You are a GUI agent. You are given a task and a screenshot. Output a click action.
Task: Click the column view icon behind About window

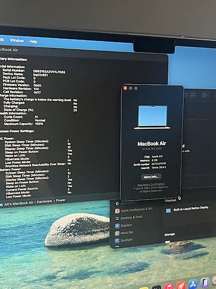(186, 95)
